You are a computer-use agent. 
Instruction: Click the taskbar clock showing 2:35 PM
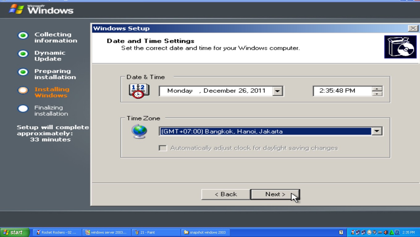point(408,232)
